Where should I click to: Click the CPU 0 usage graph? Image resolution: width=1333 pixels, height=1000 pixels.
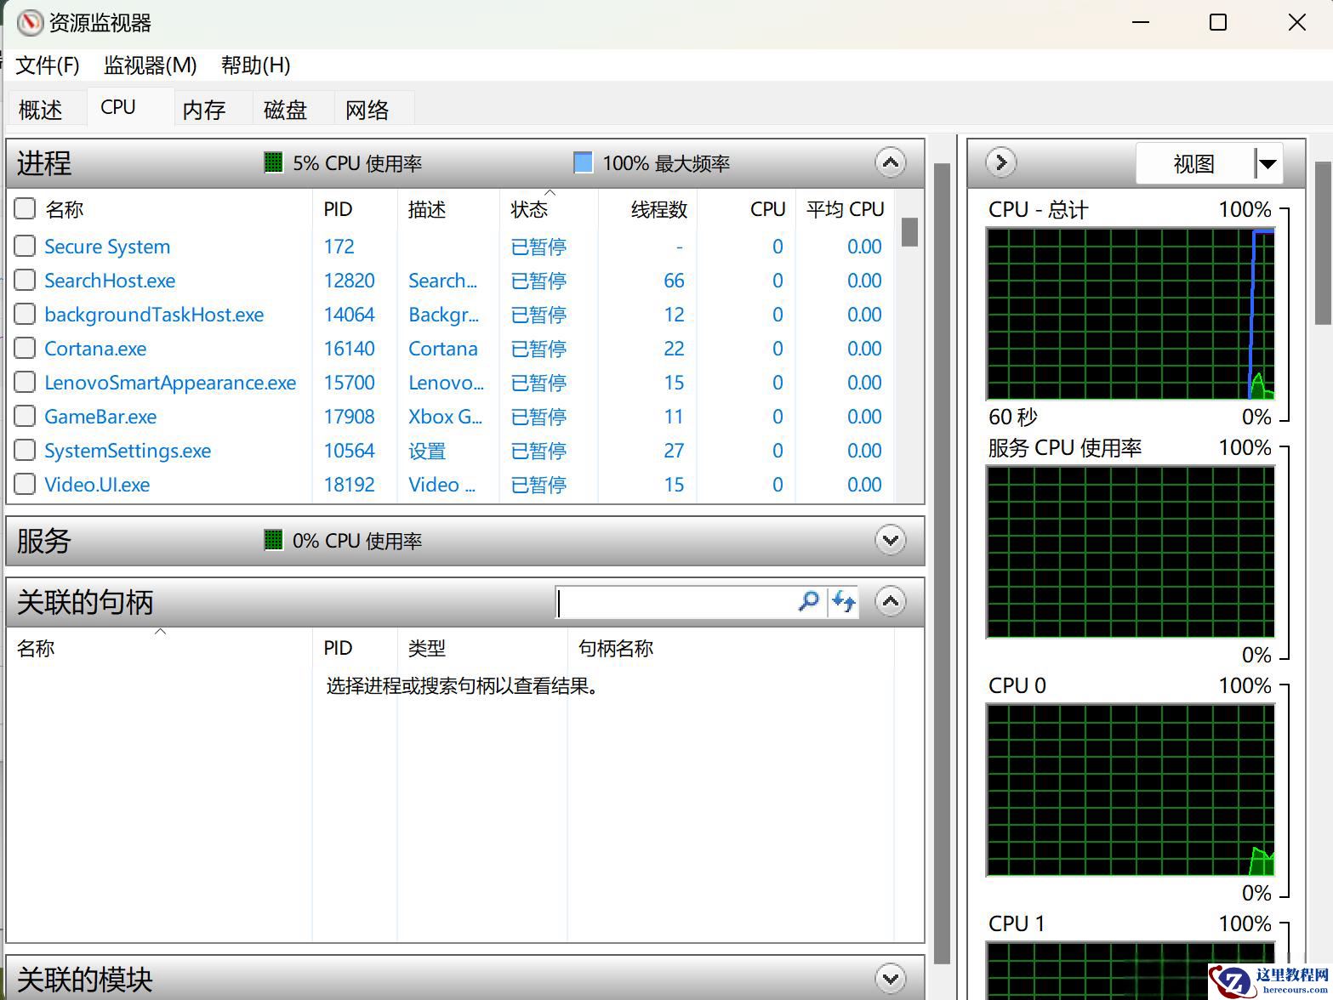coord(1129,791)
